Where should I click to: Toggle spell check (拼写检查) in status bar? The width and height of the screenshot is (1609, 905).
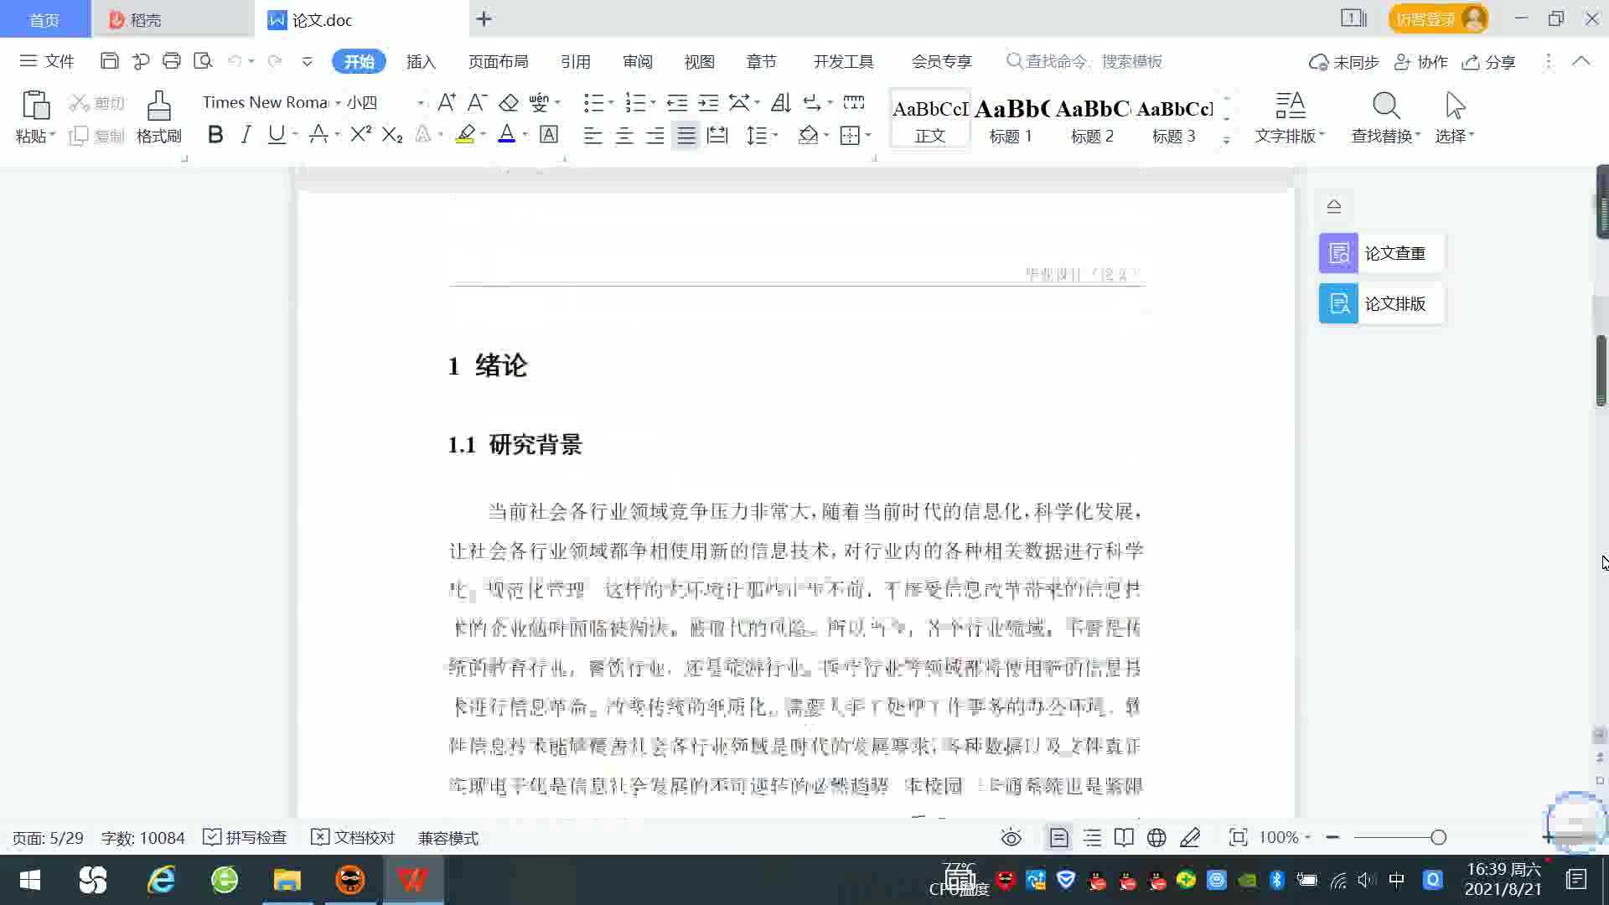pos(246,838)
